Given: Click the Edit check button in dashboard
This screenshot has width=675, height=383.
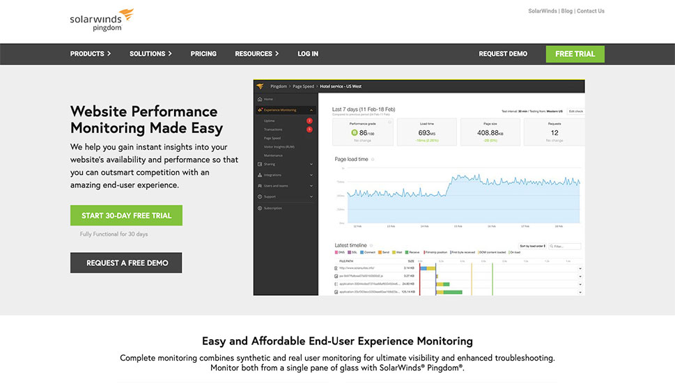Looking at the screenshot, I should click(575, 111).
